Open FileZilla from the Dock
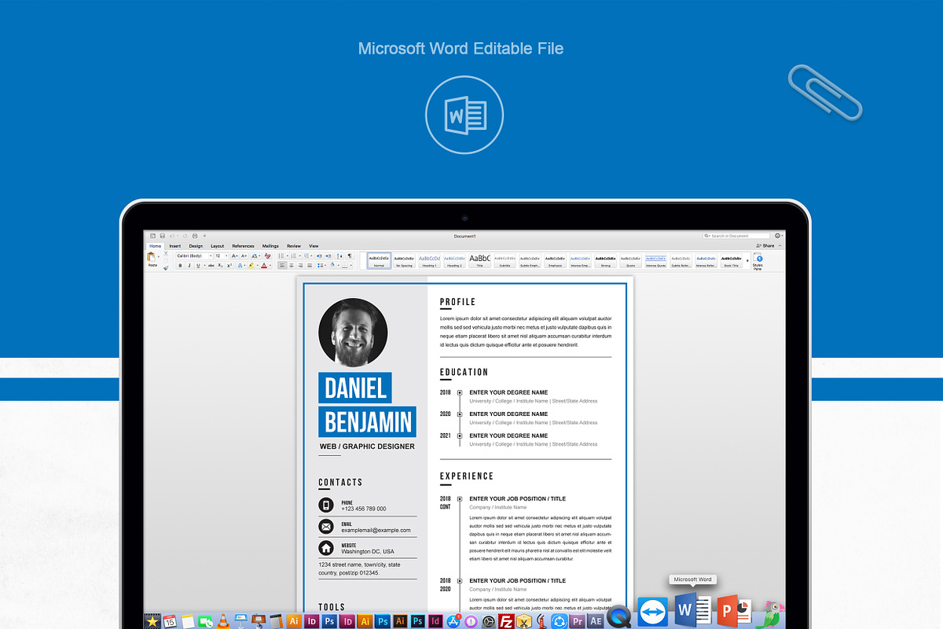The image size is (943, 629). tap(506, 621)
